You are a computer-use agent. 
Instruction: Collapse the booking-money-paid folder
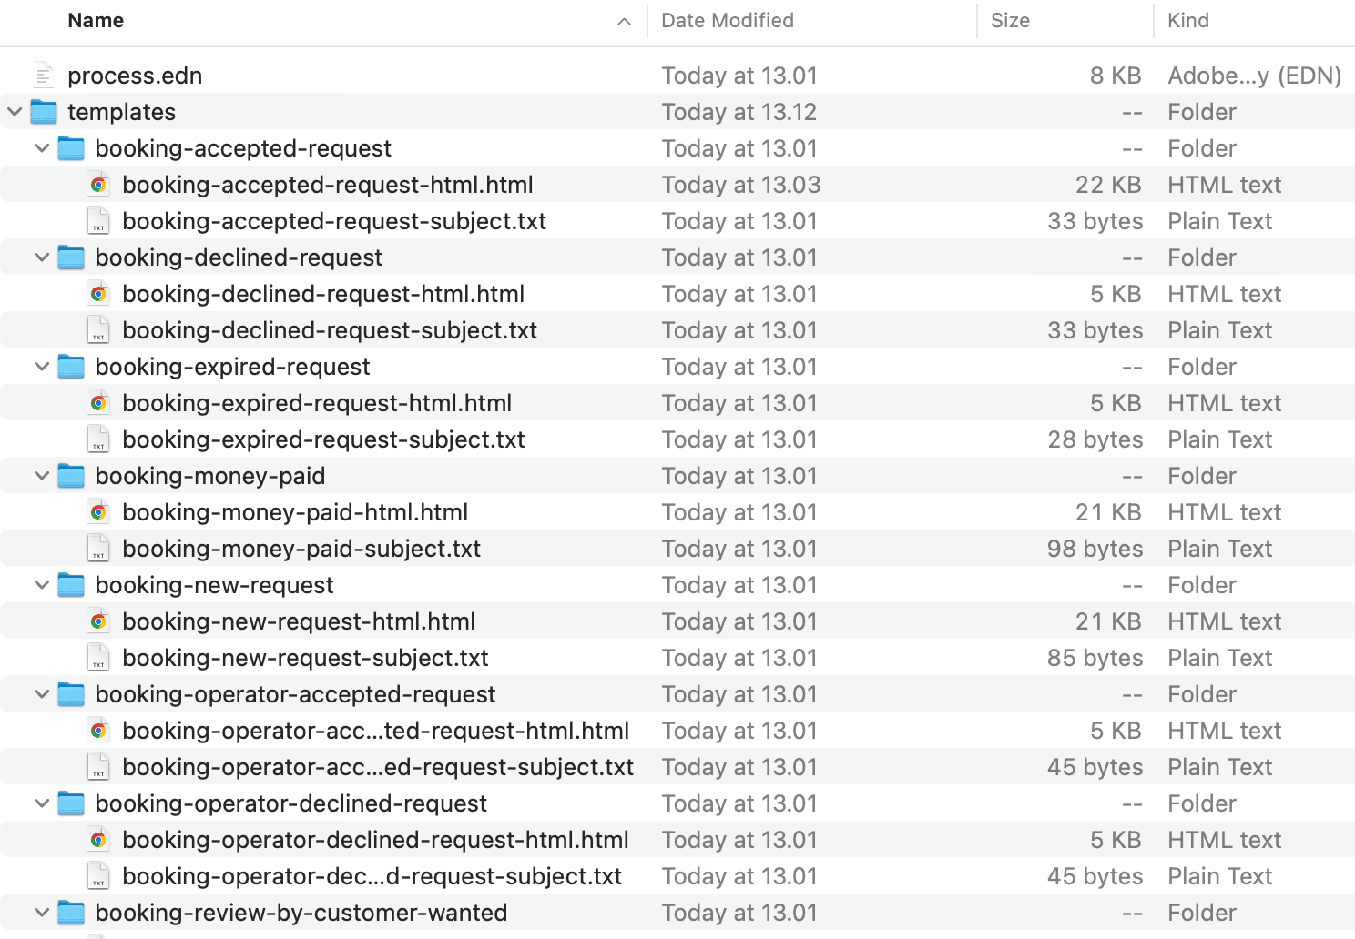pyautogui.click(x=42, y=476)
